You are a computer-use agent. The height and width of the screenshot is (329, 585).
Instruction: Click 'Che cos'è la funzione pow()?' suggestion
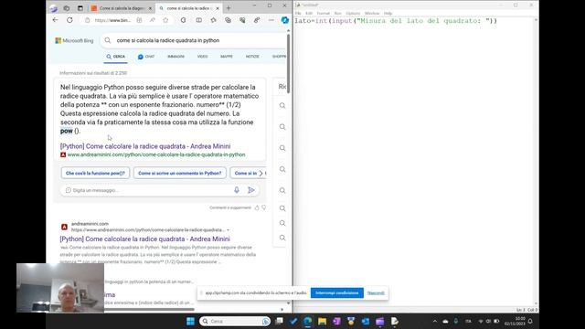click(x=95, y=173)
